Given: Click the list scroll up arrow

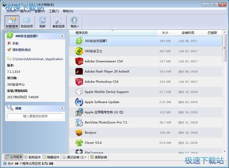Looking at the screenshot, I should (x=225, y=32).
